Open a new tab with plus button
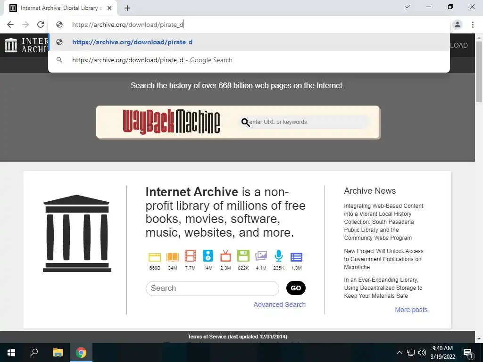The height and width of the screenshot is (362, 483). tap(127, 8)
